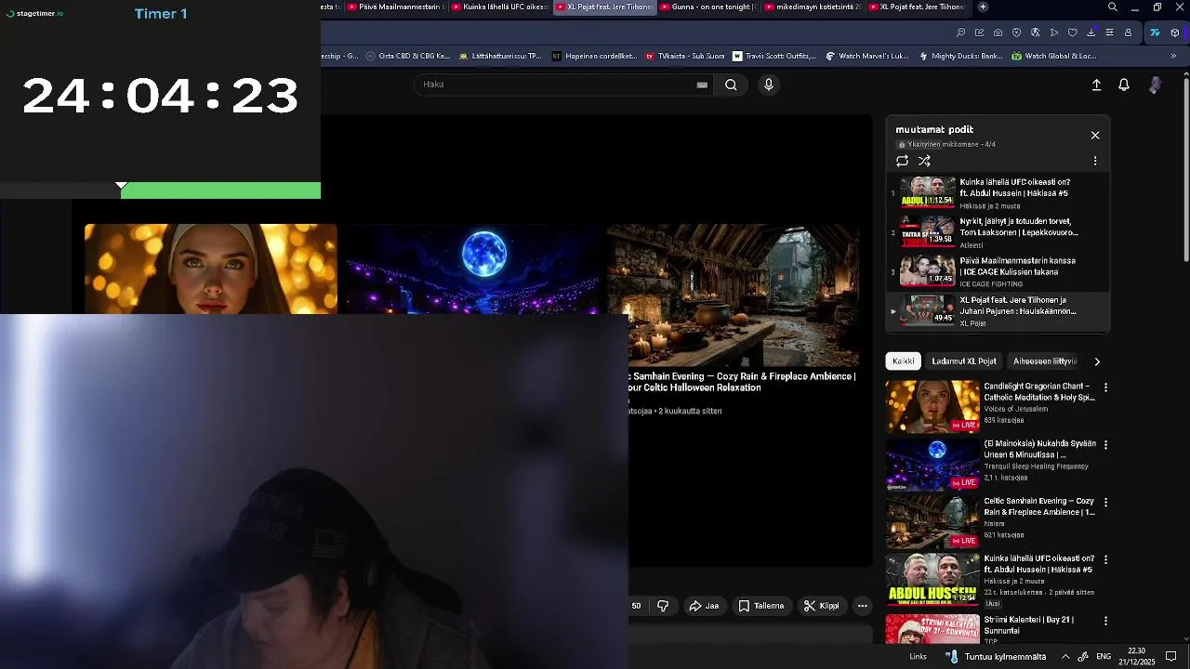Open options for Candlelight Gregorian Chant video
The width and height of the screenshot is (1190, 669).
coord(1105,387)
